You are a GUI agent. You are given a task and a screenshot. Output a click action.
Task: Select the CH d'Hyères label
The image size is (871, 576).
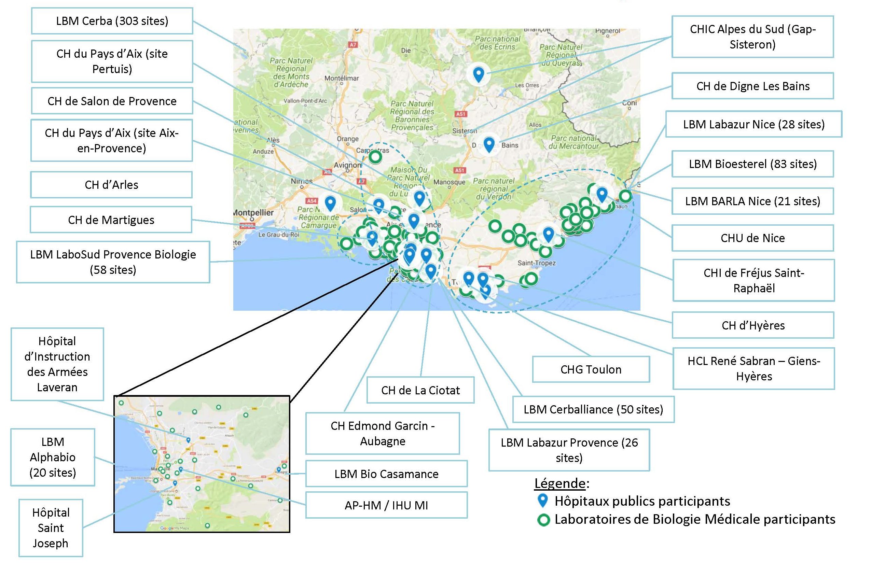tap(753, 325)
